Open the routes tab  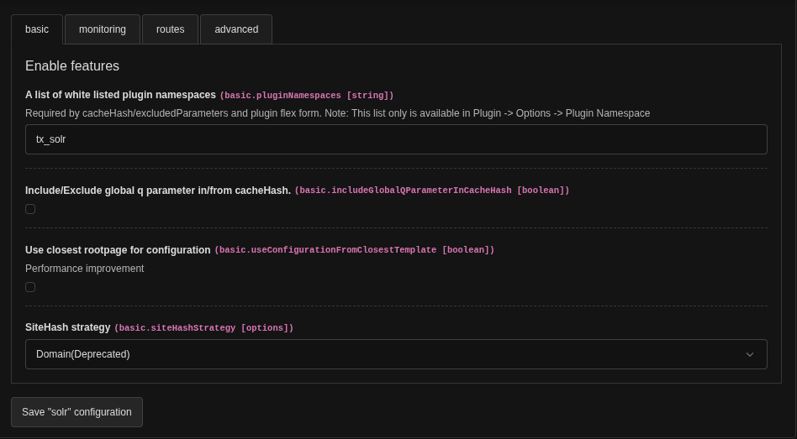pyautogui.click(x=170, y=29)
